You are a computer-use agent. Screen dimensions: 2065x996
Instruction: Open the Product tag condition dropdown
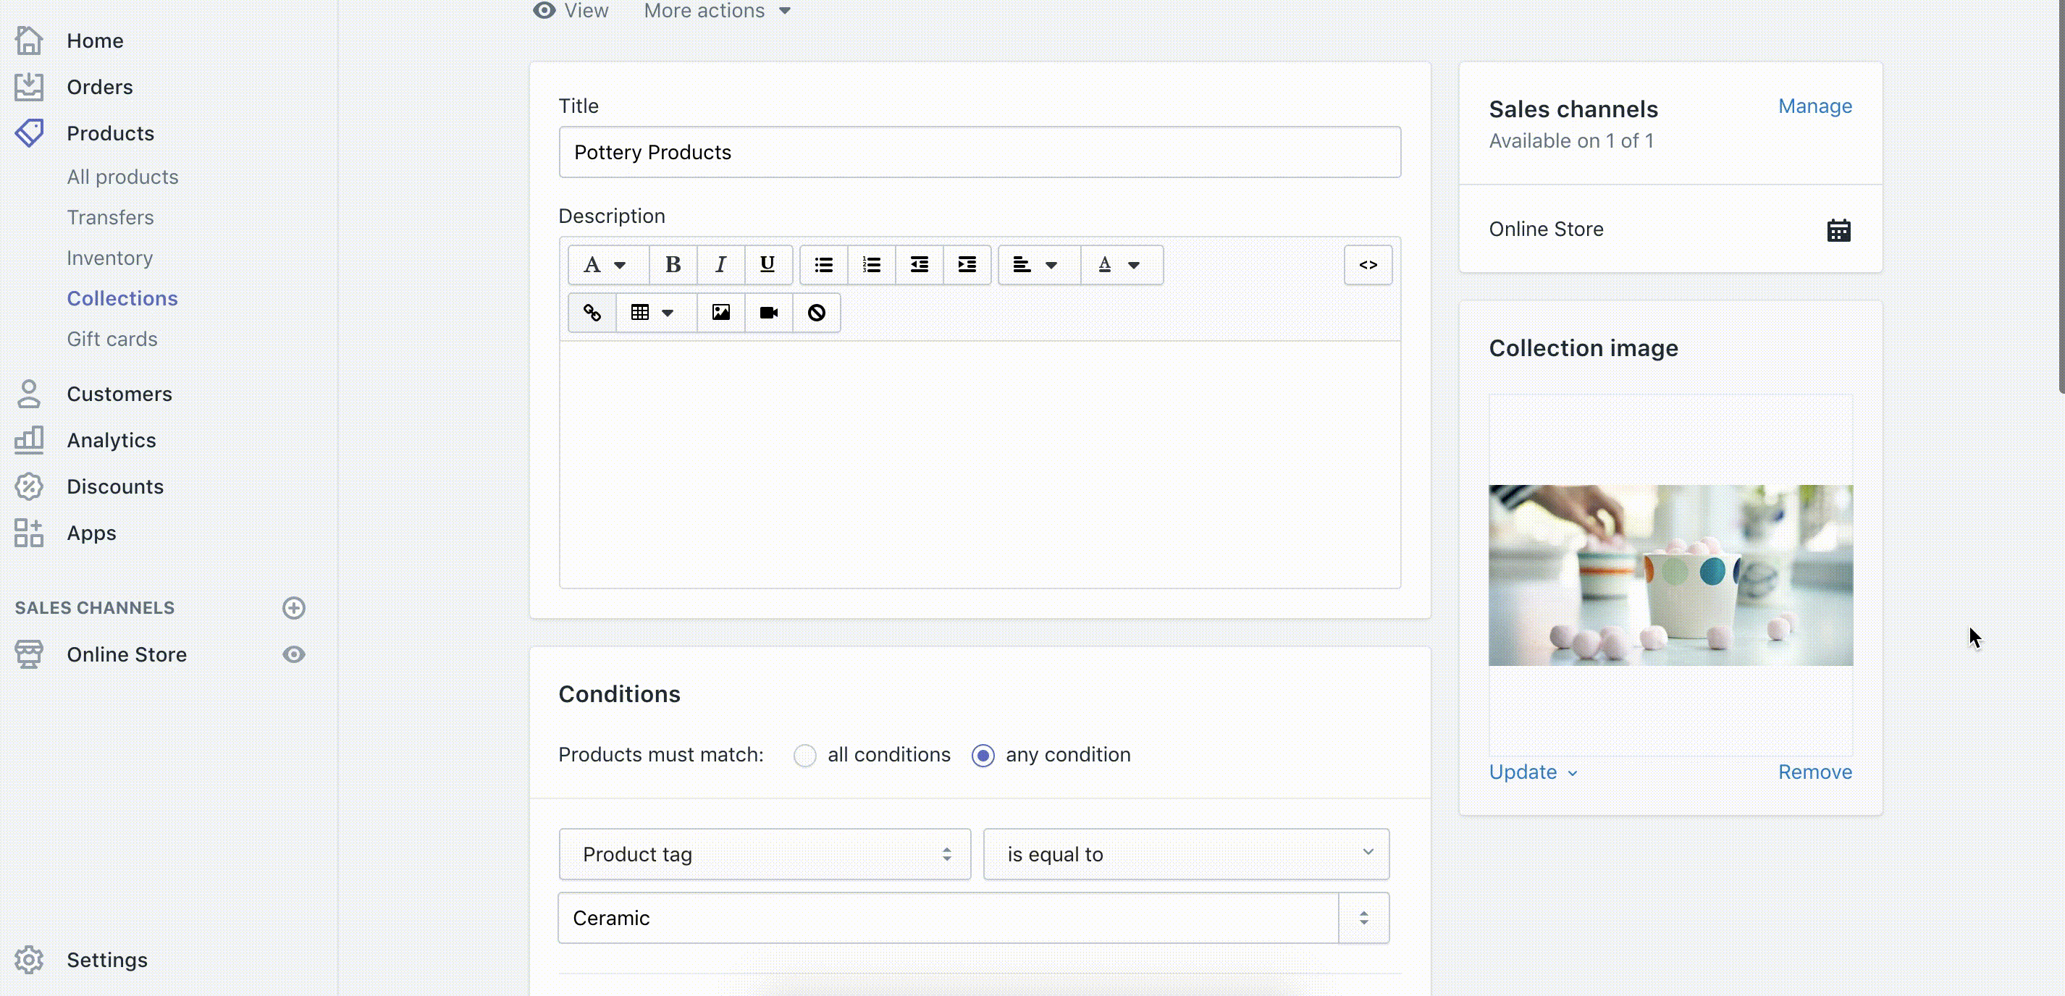(x=765, y=854)
